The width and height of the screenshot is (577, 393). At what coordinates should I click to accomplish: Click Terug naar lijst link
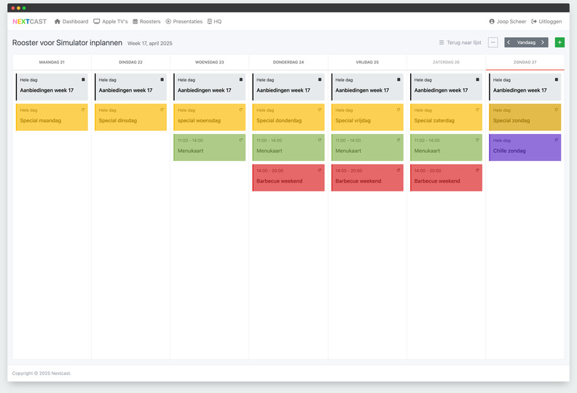460,42
